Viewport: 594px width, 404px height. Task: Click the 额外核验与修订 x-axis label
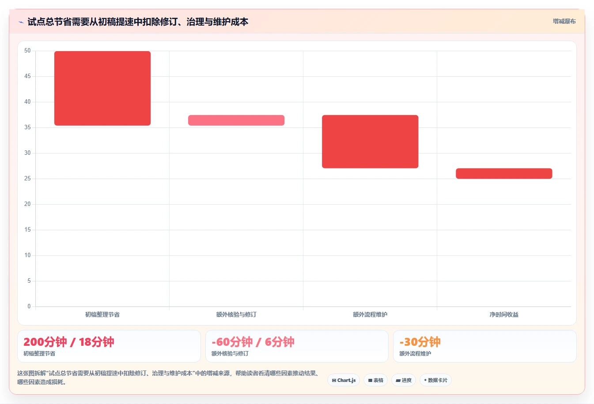click(236, 314)
